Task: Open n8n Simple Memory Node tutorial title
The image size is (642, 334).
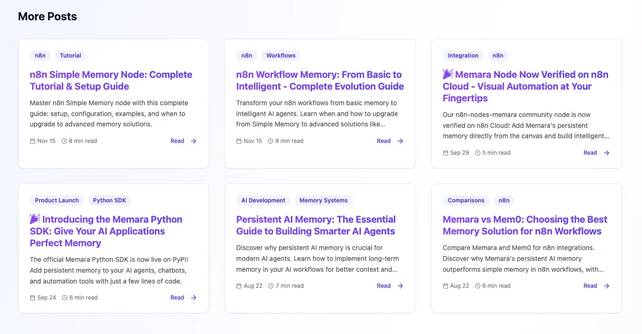Action: tap(111, 80)
